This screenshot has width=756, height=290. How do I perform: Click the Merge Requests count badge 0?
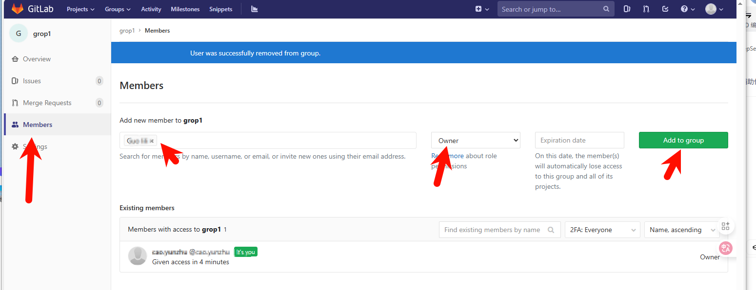[x=99, y=103]
